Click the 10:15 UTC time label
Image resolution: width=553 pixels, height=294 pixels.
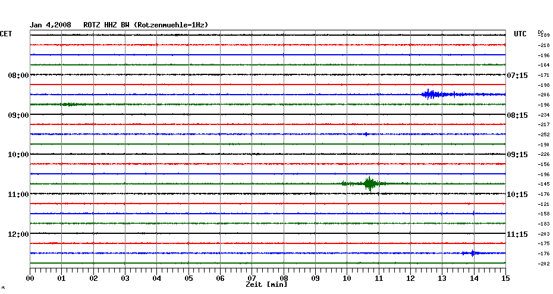[517, 195]
